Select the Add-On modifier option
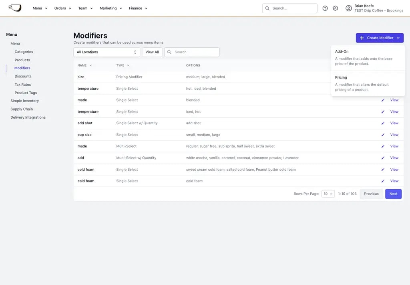The image size is (410, 285). tap(368, 58)
